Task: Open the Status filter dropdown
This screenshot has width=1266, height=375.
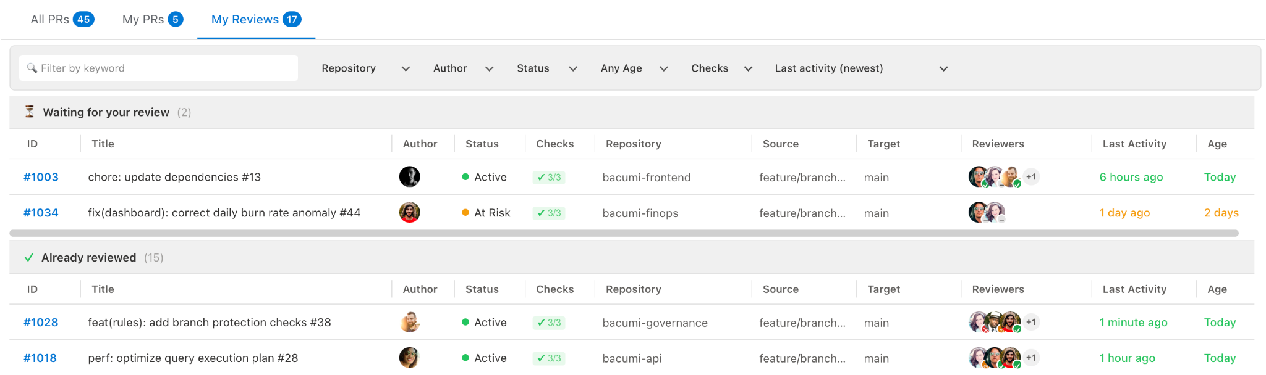Action: pos(546,68)
